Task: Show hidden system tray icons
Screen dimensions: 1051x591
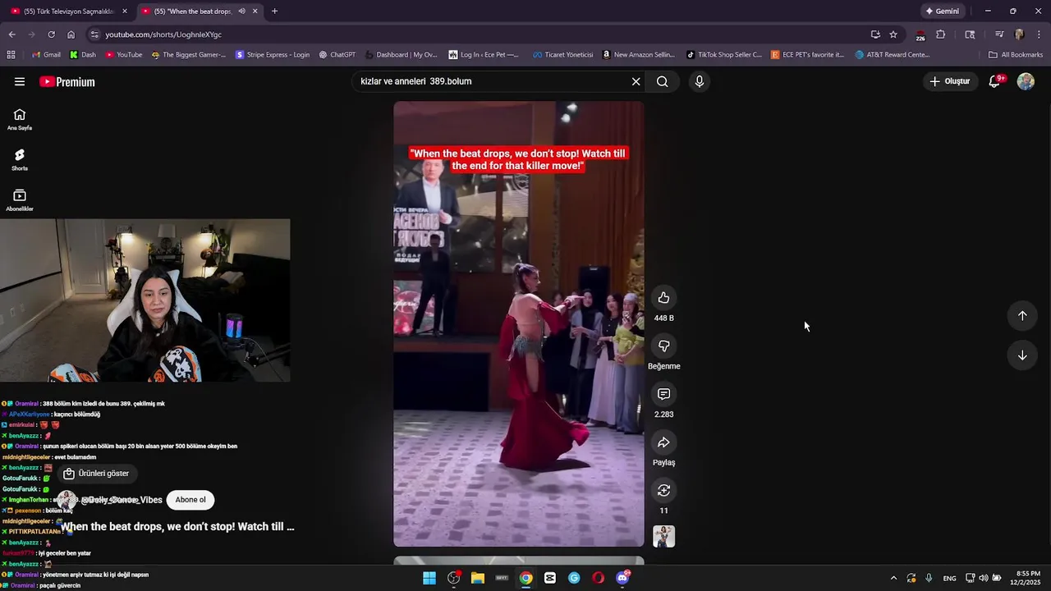Action: tap(893, 578)
